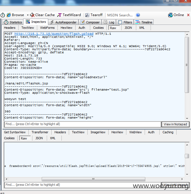Select the response Raw tab
191x194 pixels.
[25, 138]
